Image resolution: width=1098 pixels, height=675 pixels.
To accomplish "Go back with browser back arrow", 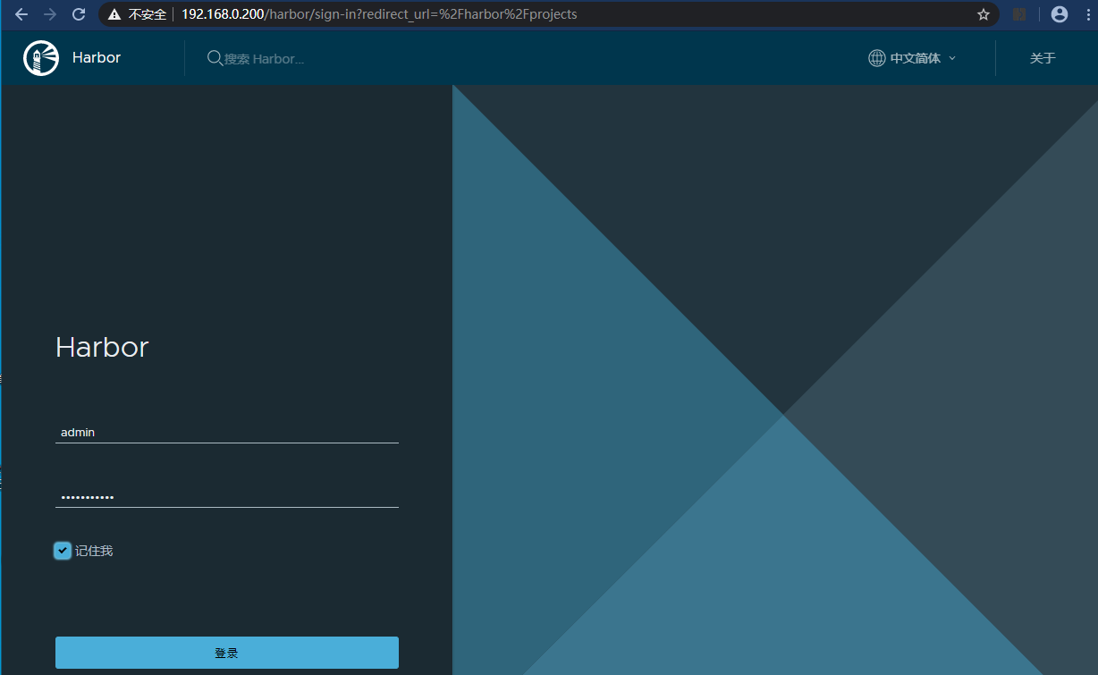I will click(x=21, y=14).
